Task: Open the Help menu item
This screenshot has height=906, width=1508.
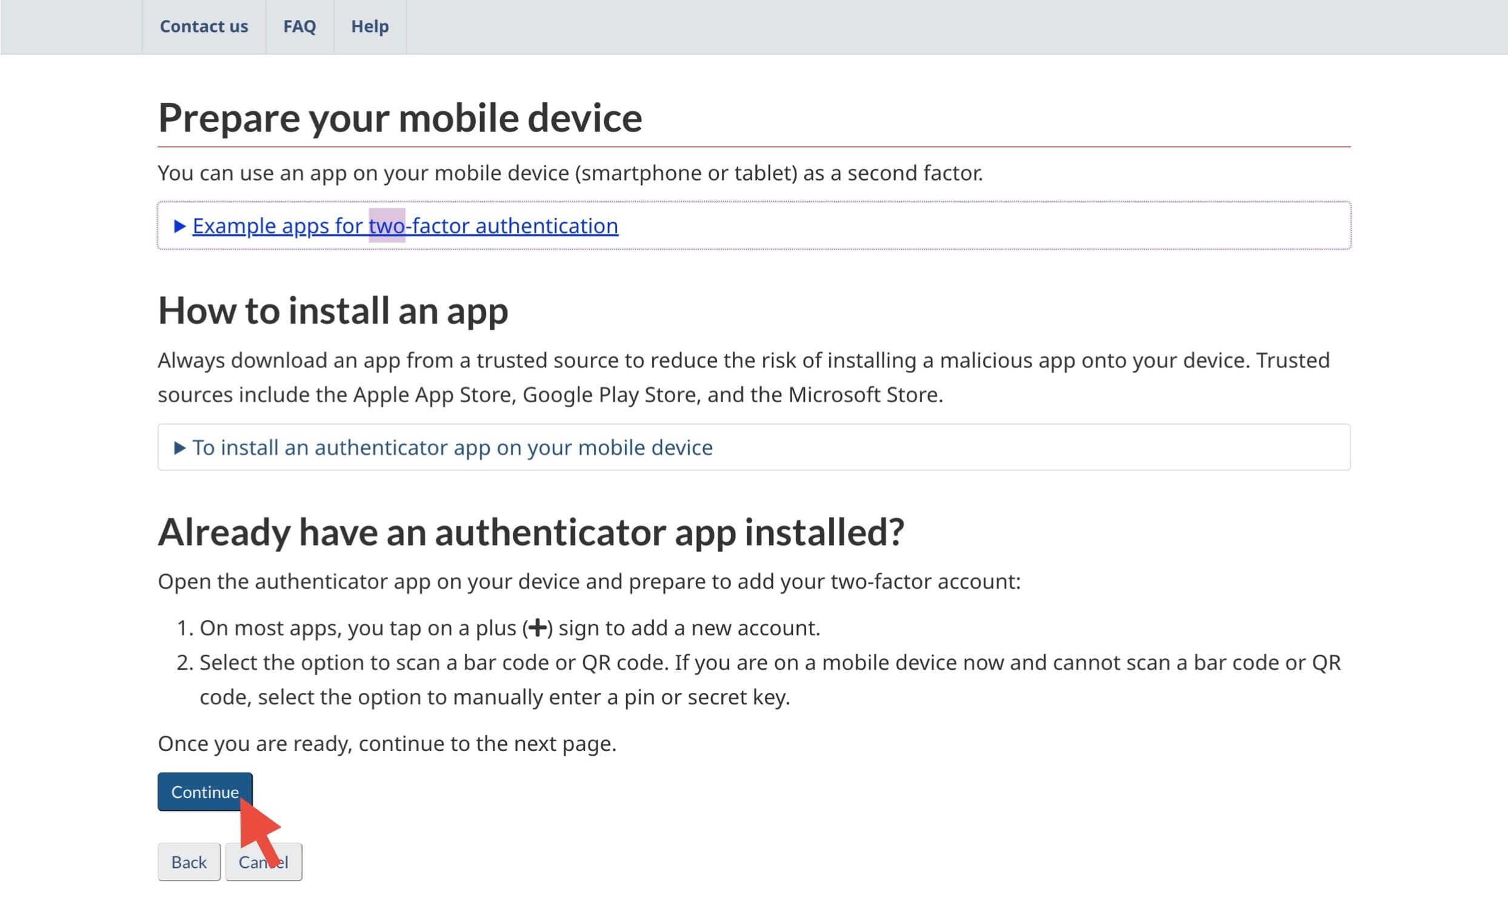Action: [x=370, y=26]
